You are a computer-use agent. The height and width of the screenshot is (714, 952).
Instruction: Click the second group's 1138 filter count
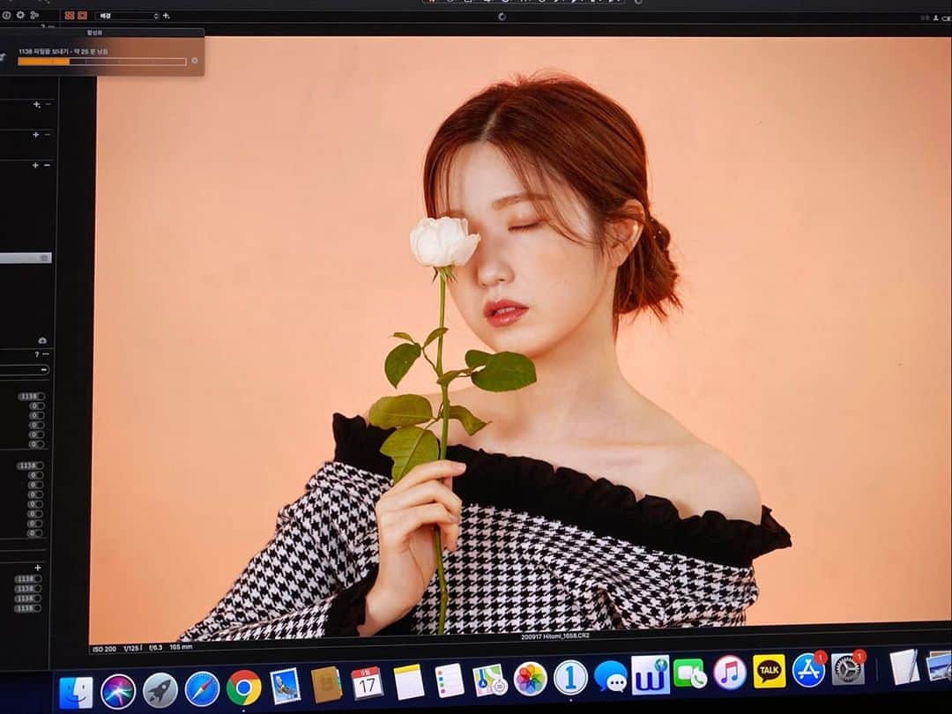tap(29, 465)
